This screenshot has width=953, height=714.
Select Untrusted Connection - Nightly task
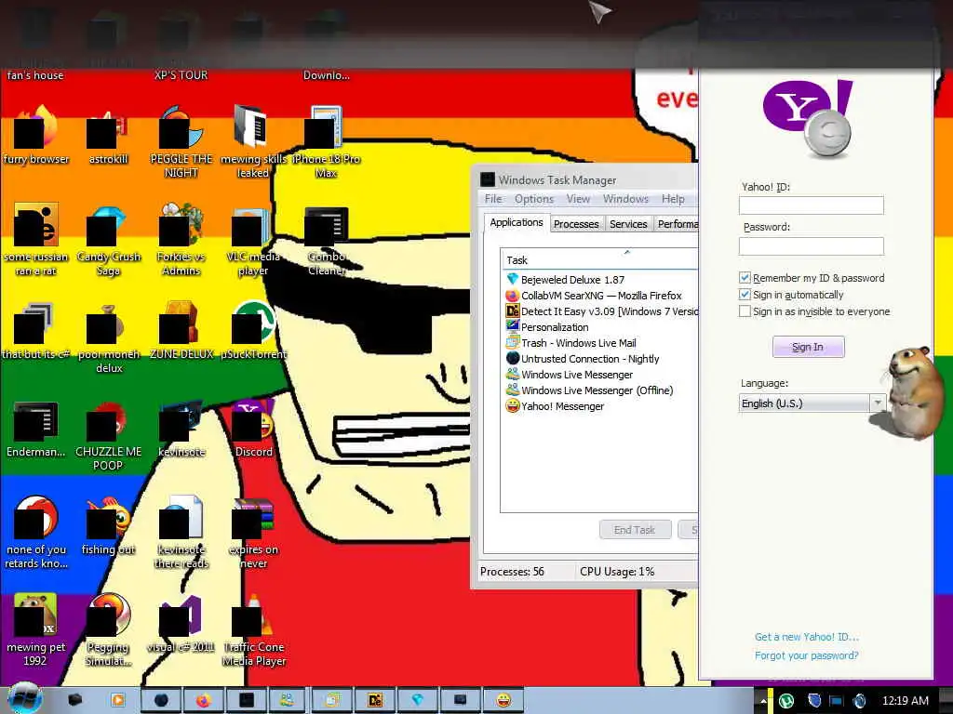tap(601, 358)
